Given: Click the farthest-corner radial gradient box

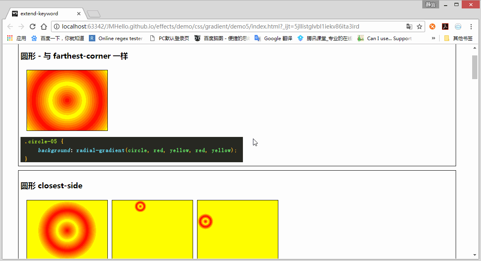Looking at the screenshot, I should click(67, 100).
